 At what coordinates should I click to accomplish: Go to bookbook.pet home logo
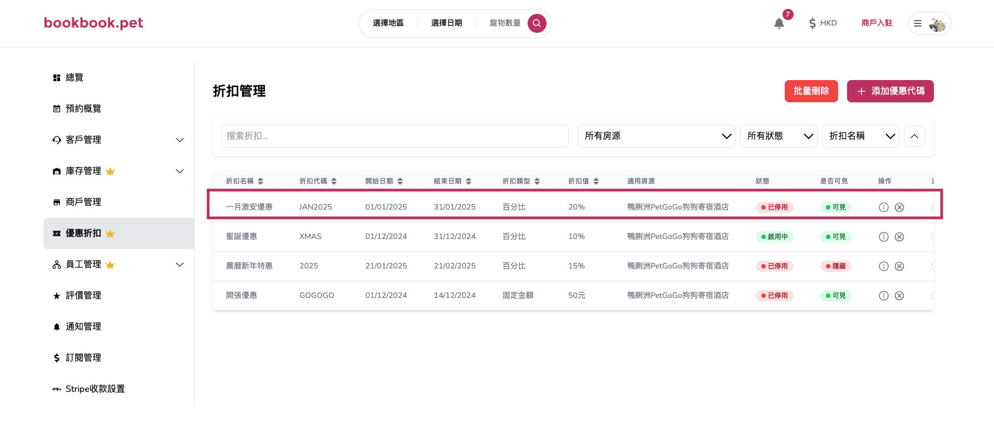pyautogui.click(x=94, y=23)
